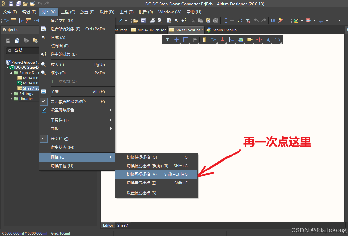348x236 pixels.
Task: Click 全屏 full screen menu item
Action: pos(77,92)
